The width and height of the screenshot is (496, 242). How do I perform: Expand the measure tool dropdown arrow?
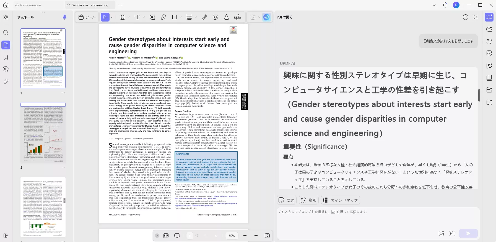tap(196, 17)
